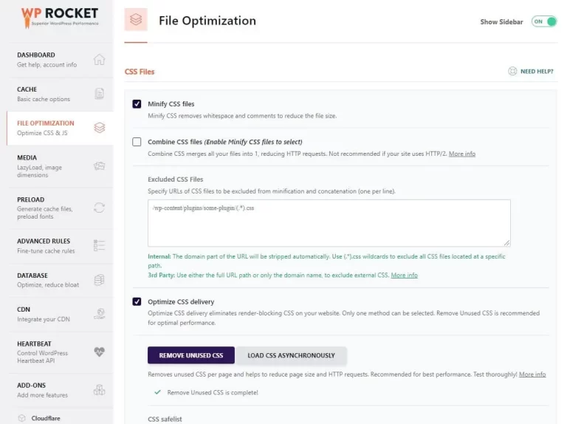The image size is (567, 424).
Task: Open the Heartbeat control section
Action: click(61, 352)
